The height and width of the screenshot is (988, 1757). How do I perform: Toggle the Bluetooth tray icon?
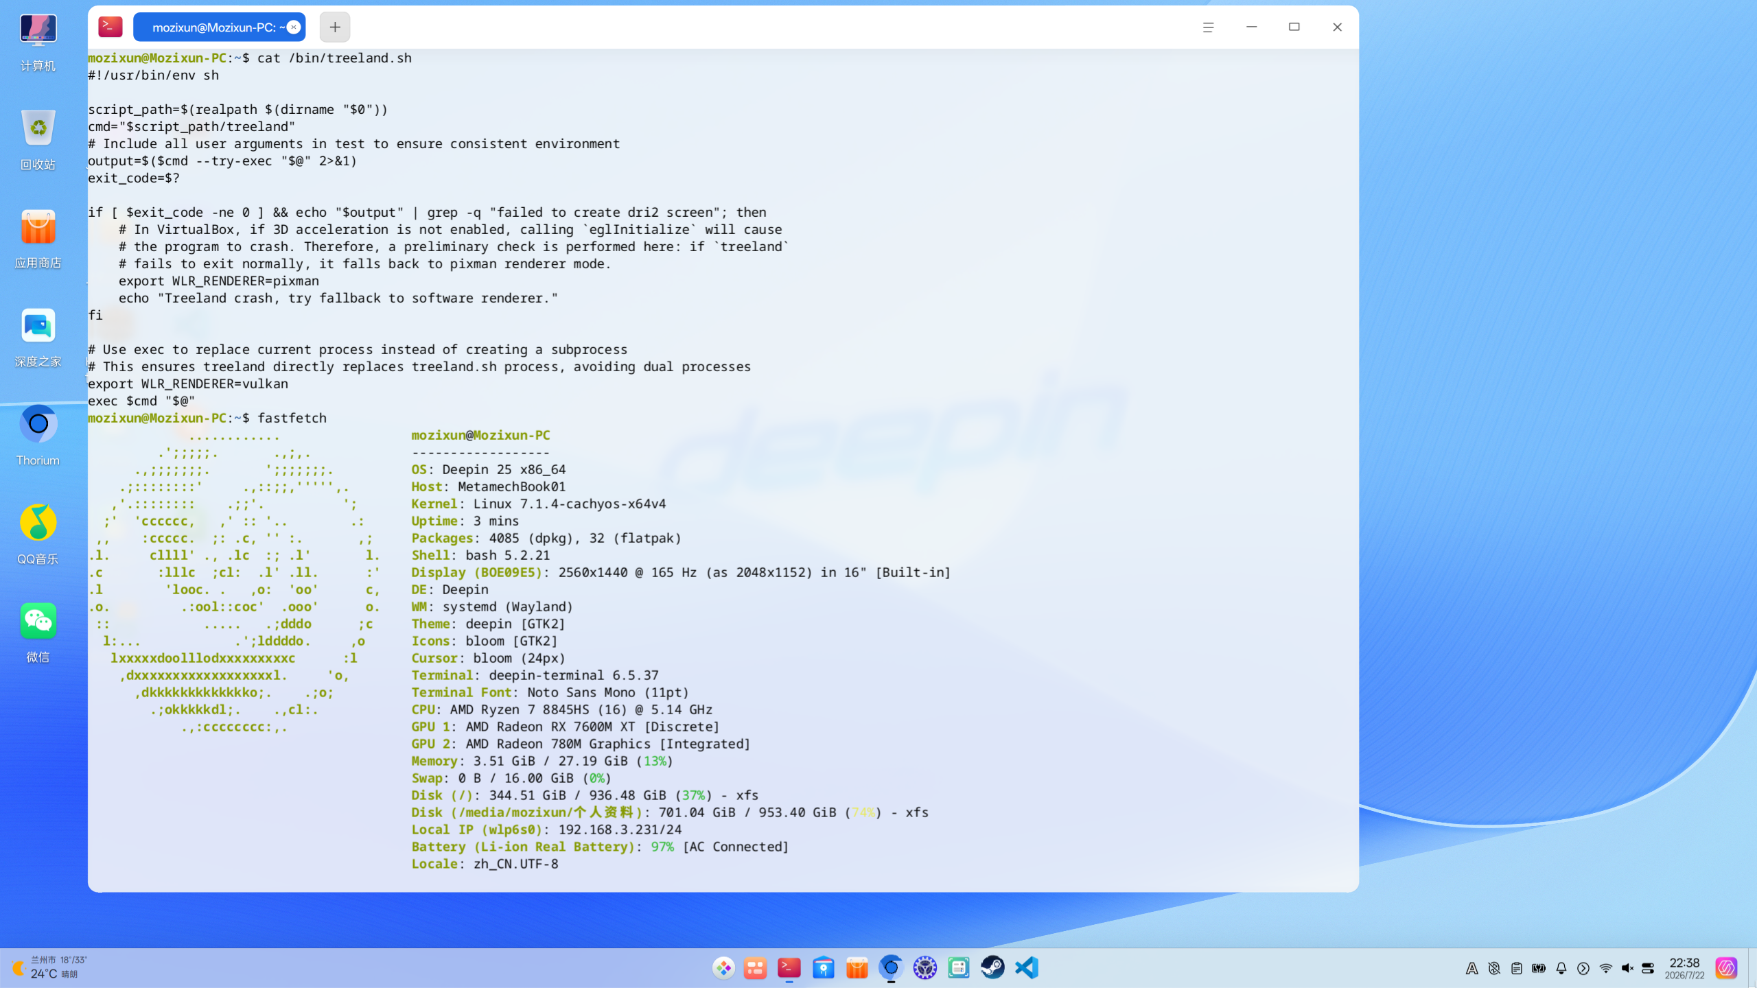coord(1494,968)
